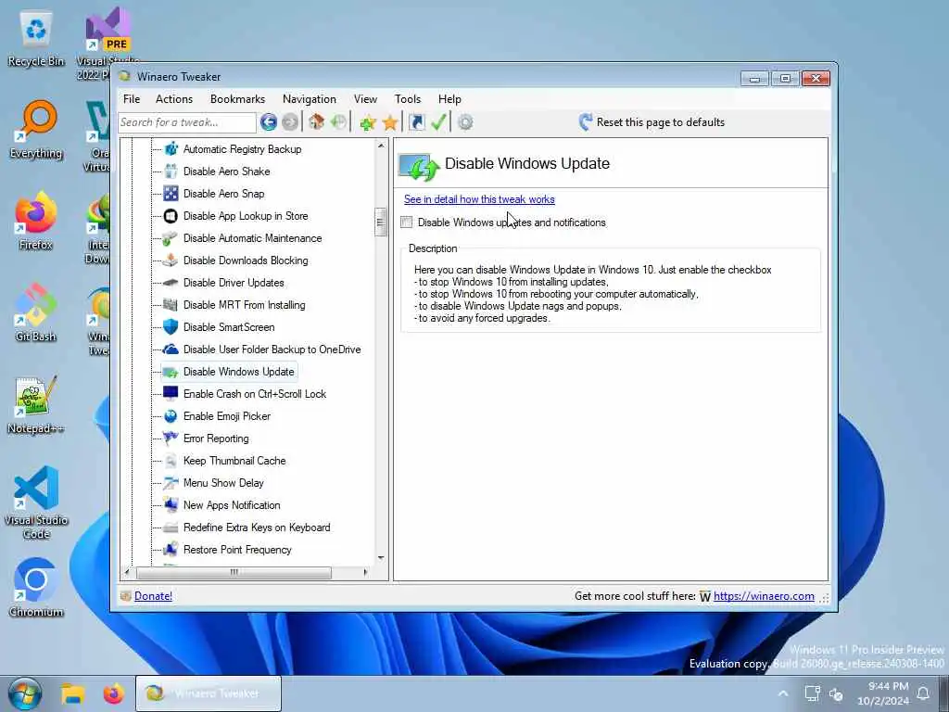
Task: Open settings via the gear toolbar icon
Action: (465, 122)
